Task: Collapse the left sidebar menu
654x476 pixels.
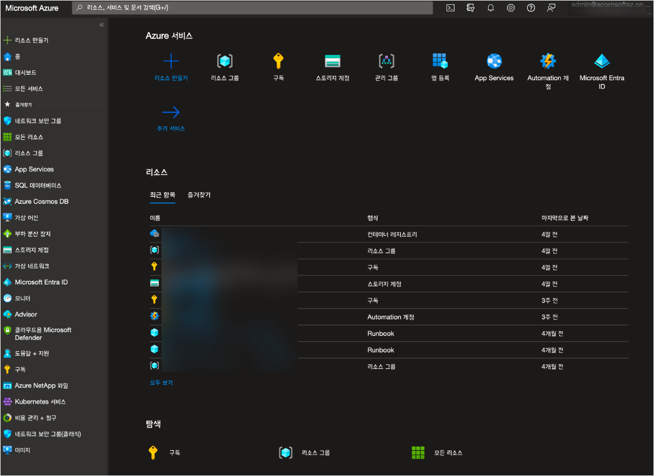Action: click(102, 25)
